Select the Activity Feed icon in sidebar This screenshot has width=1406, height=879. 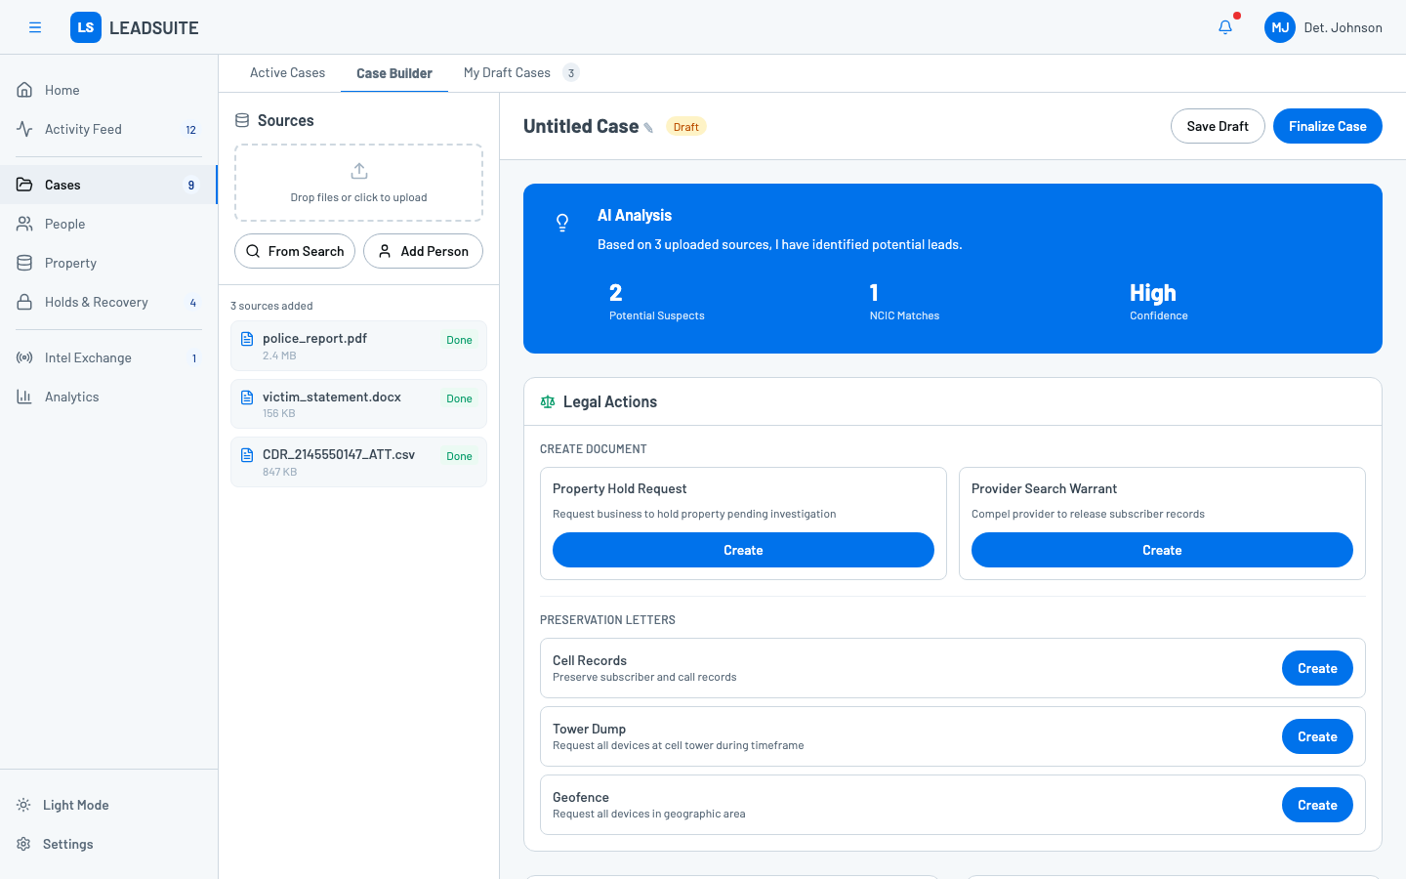click(23, 128)
